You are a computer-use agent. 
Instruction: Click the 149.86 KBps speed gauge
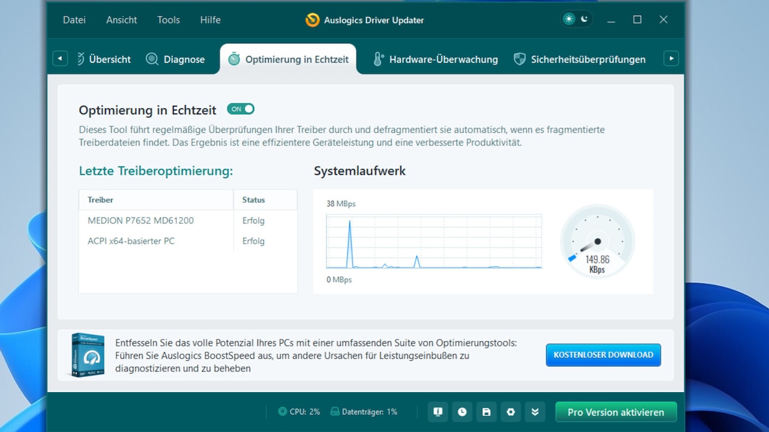[x=597, y=241]
